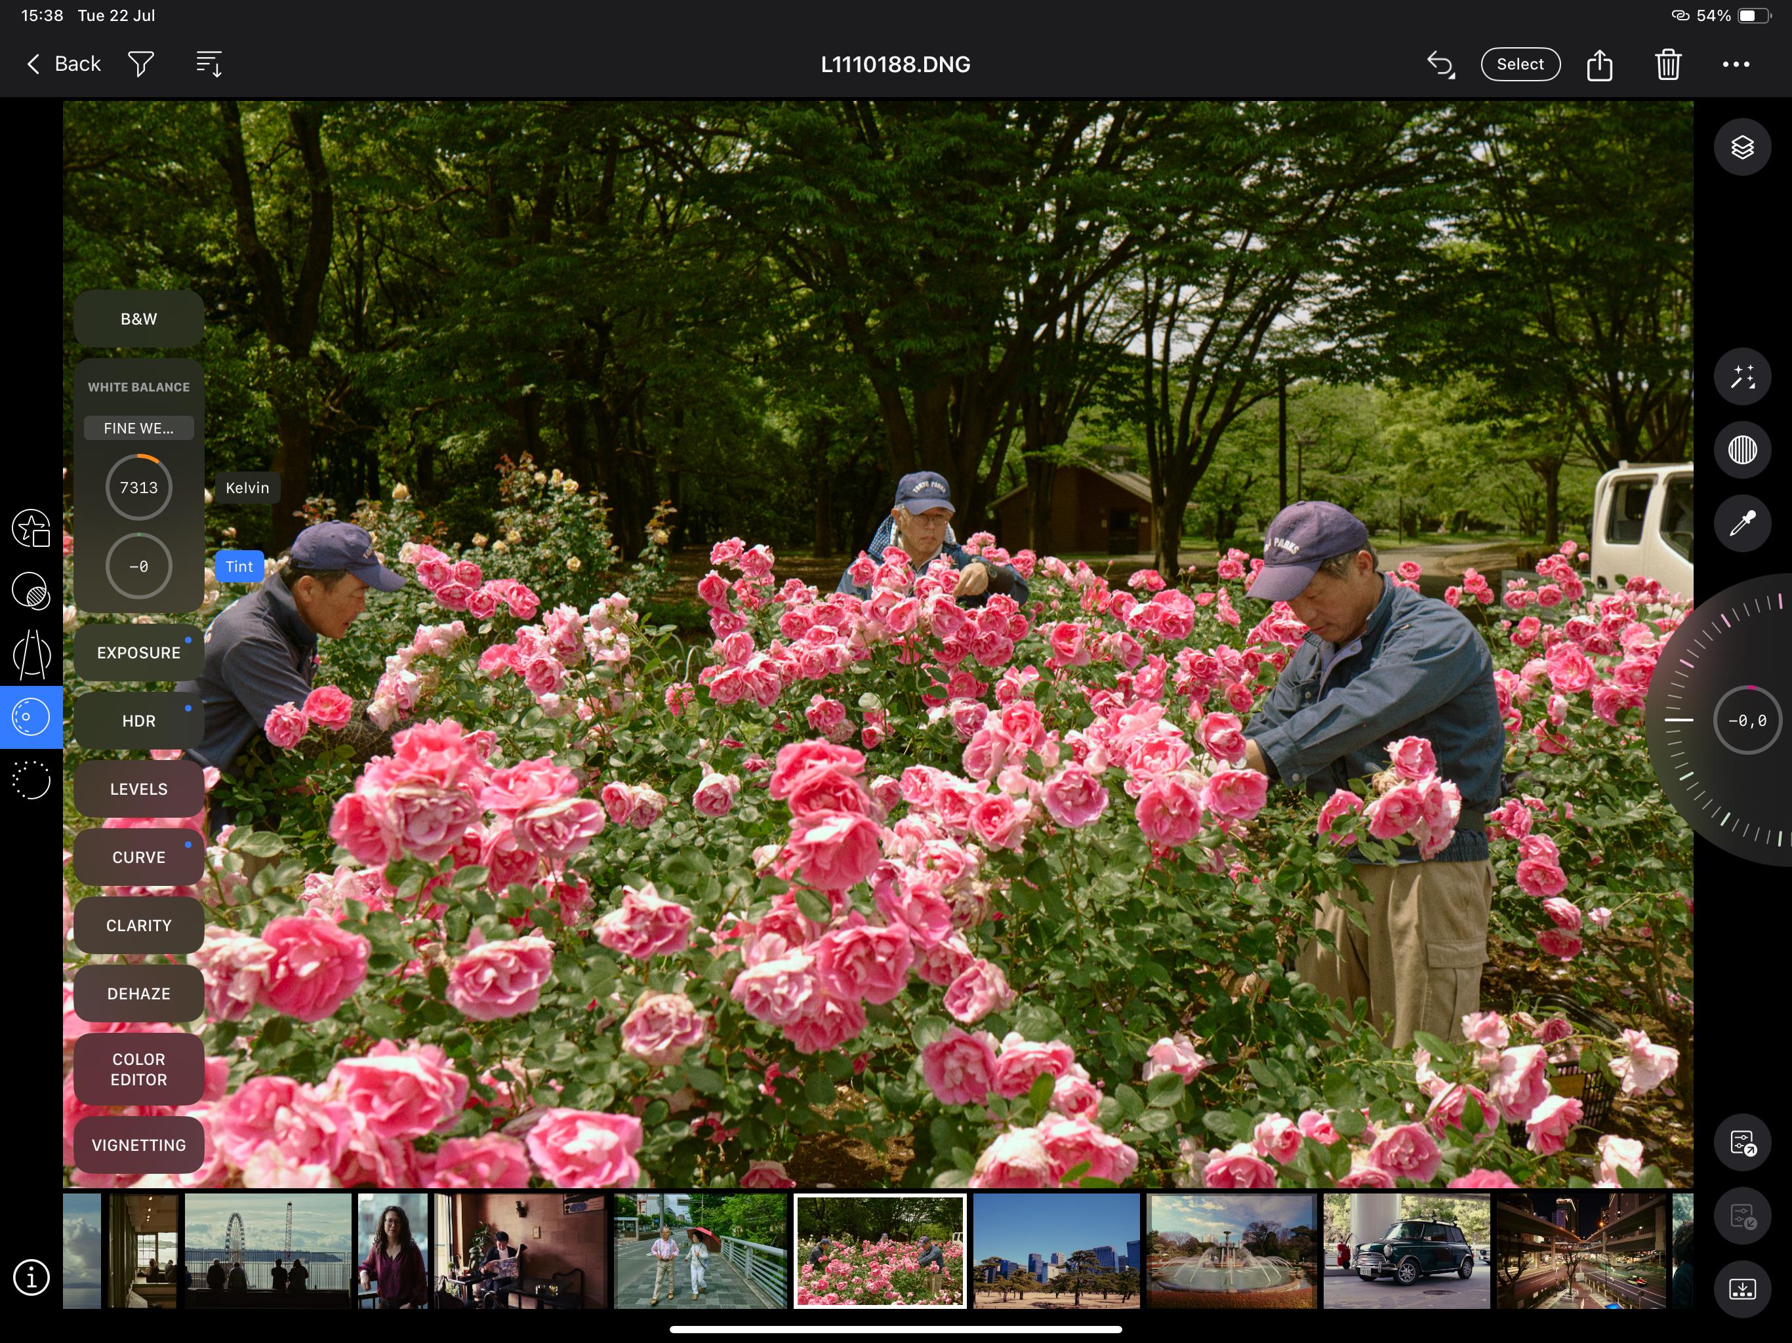Open the presets star icon

click(x=31, y=528)
